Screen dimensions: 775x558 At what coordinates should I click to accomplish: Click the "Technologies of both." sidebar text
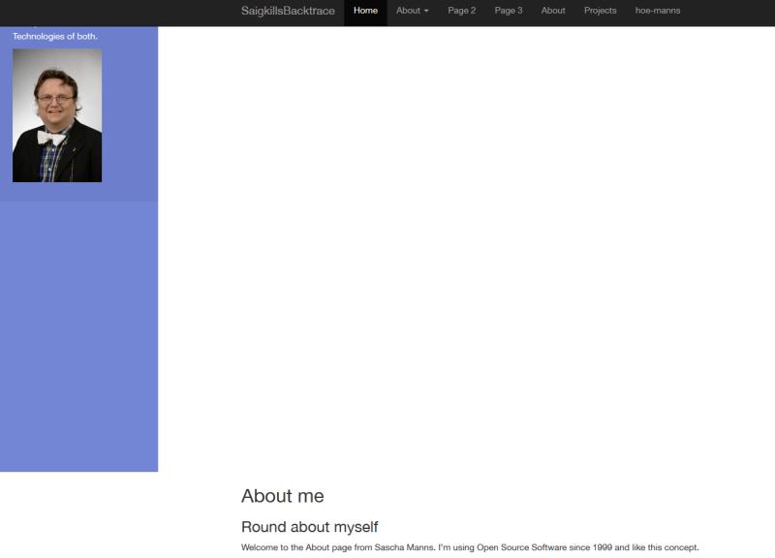click(55, 37)
